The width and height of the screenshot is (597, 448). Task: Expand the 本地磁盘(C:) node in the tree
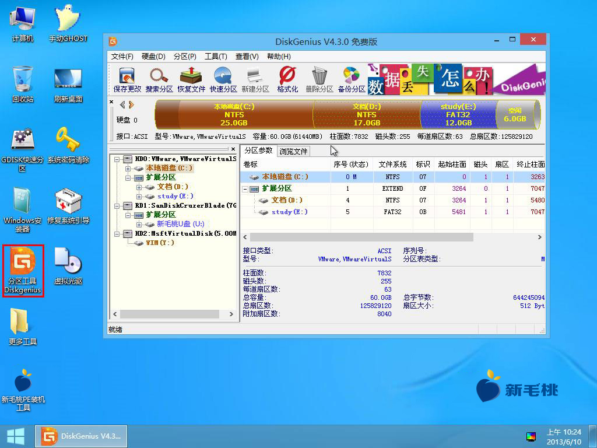click(128, 169)
